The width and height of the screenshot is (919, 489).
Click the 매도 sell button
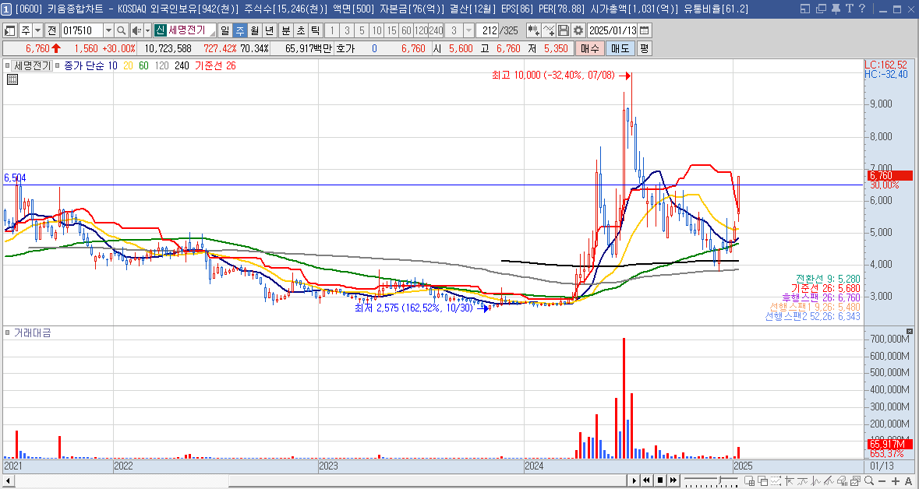click(x=620, y=48)
